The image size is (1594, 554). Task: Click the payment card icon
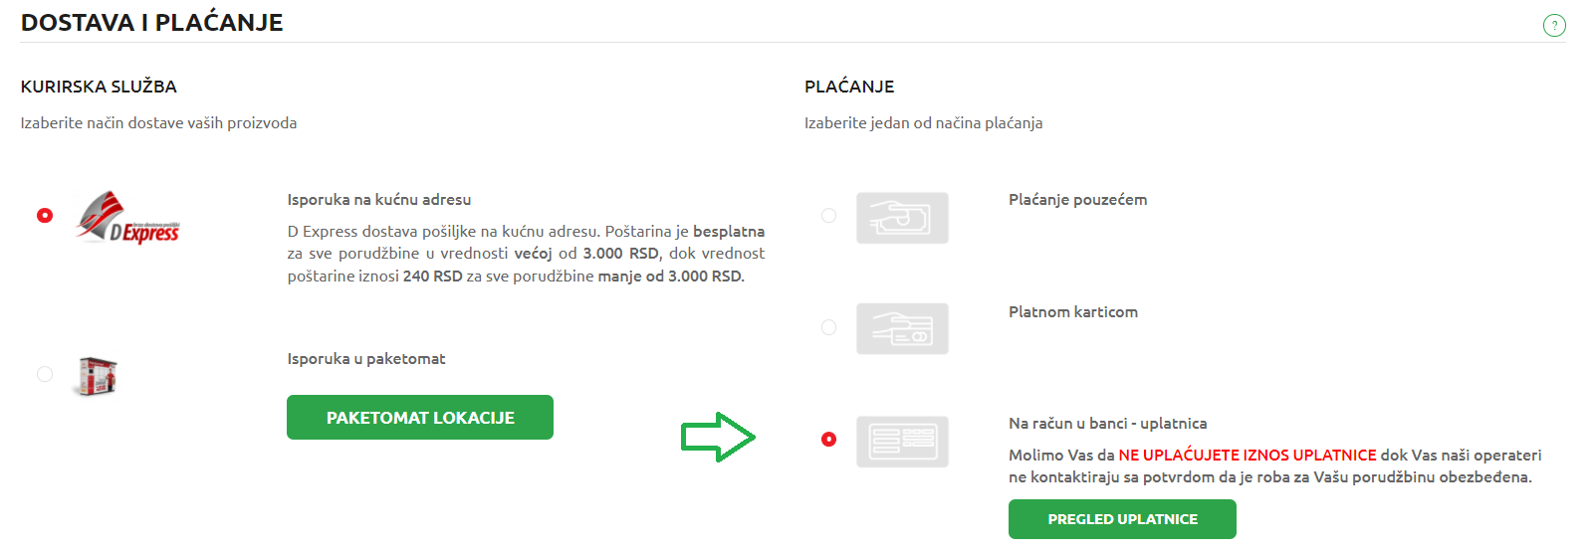click(x=902, y=329)
